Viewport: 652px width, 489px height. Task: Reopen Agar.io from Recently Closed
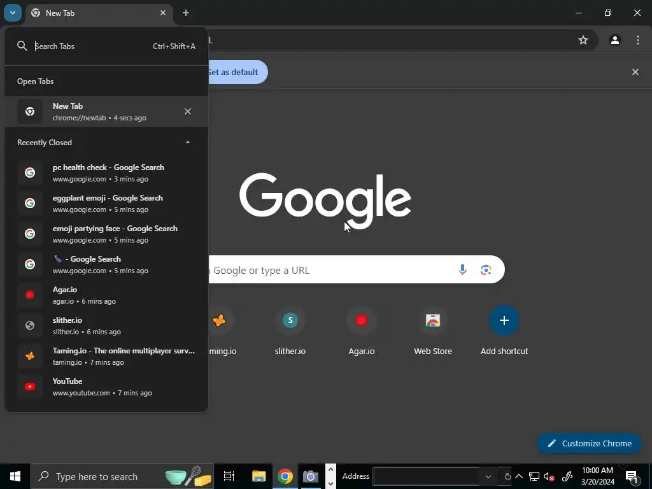106,295
